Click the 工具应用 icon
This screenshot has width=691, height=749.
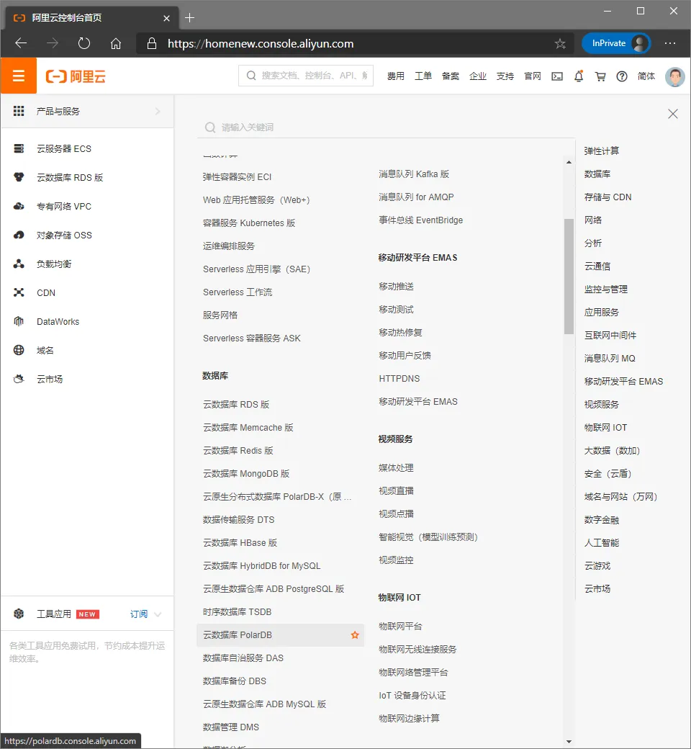(19, 614)
